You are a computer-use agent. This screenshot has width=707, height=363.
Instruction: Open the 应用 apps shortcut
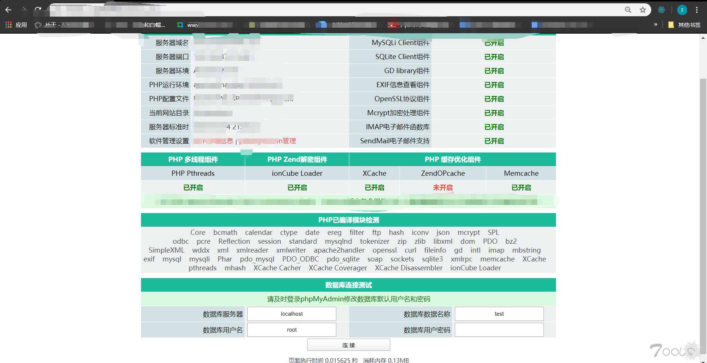(16, 25)
